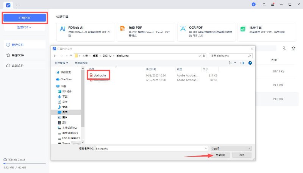Image resolution: width=303 pixels, height=173 pixels.
Task: Select the Downloads folder in tree
Action: [x=62, y=97]
